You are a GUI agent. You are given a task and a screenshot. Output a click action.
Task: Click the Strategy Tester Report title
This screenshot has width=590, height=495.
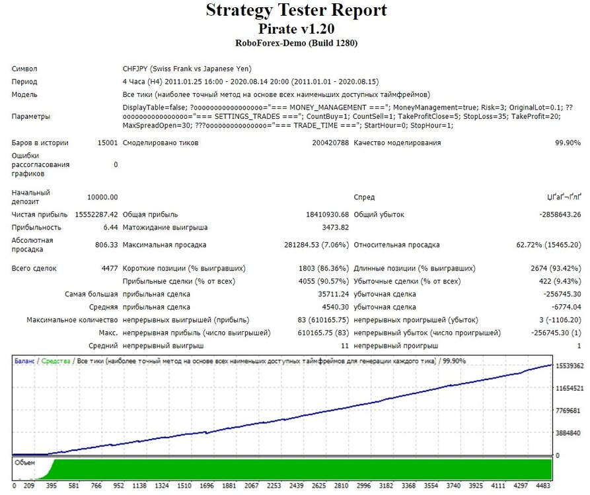click(296, 11)
